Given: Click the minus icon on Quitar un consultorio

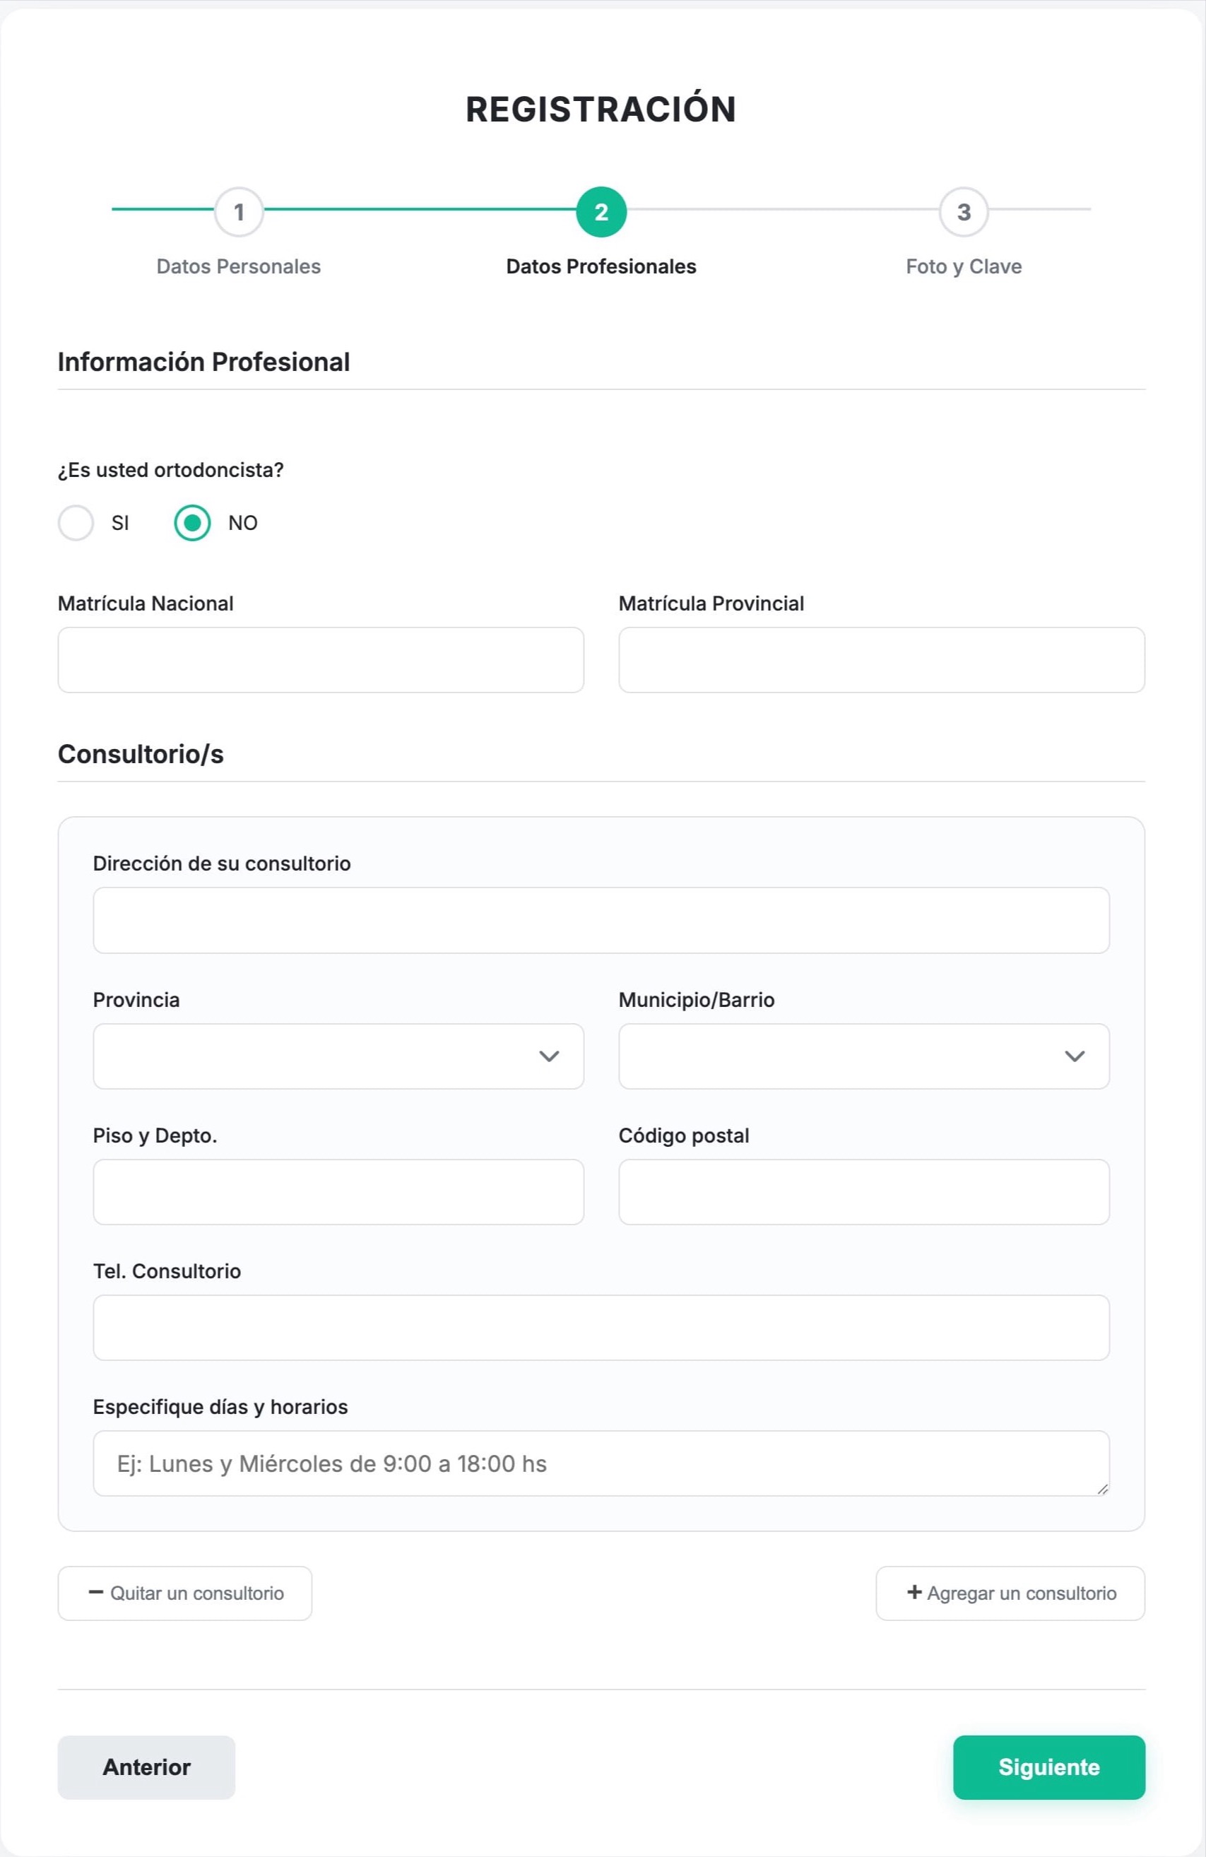Looking at the screenshot, I should (97, 1593).
